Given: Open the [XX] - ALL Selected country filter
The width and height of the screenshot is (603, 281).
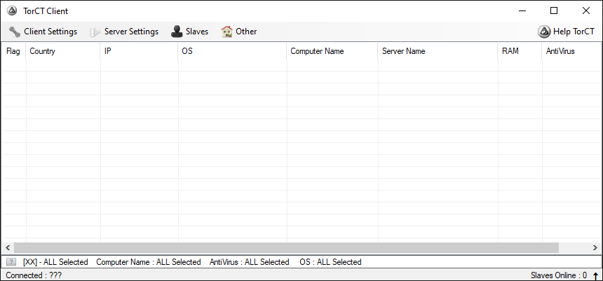Looking at the screenshot, I should pos(55,262).
